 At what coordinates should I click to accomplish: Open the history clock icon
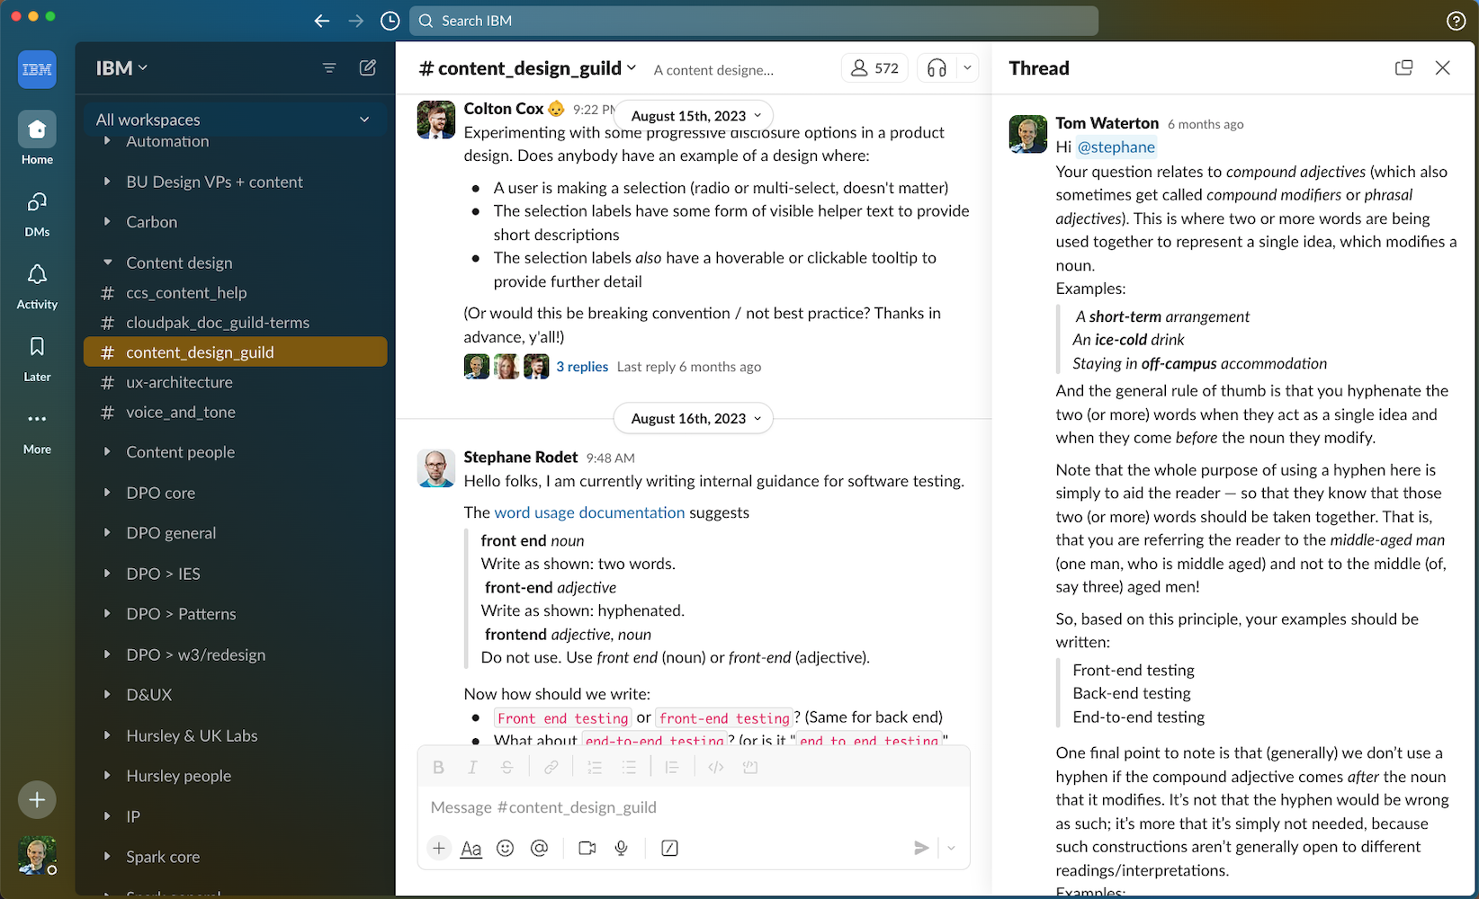tap(390, 21)
